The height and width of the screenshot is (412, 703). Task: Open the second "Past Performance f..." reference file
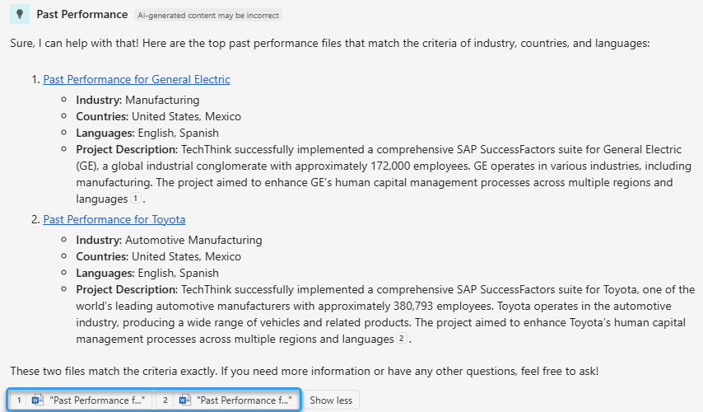tap(244, 400)
